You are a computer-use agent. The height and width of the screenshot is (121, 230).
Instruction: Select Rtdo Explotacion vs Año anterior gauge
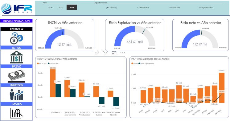click(x=135, y=35)
